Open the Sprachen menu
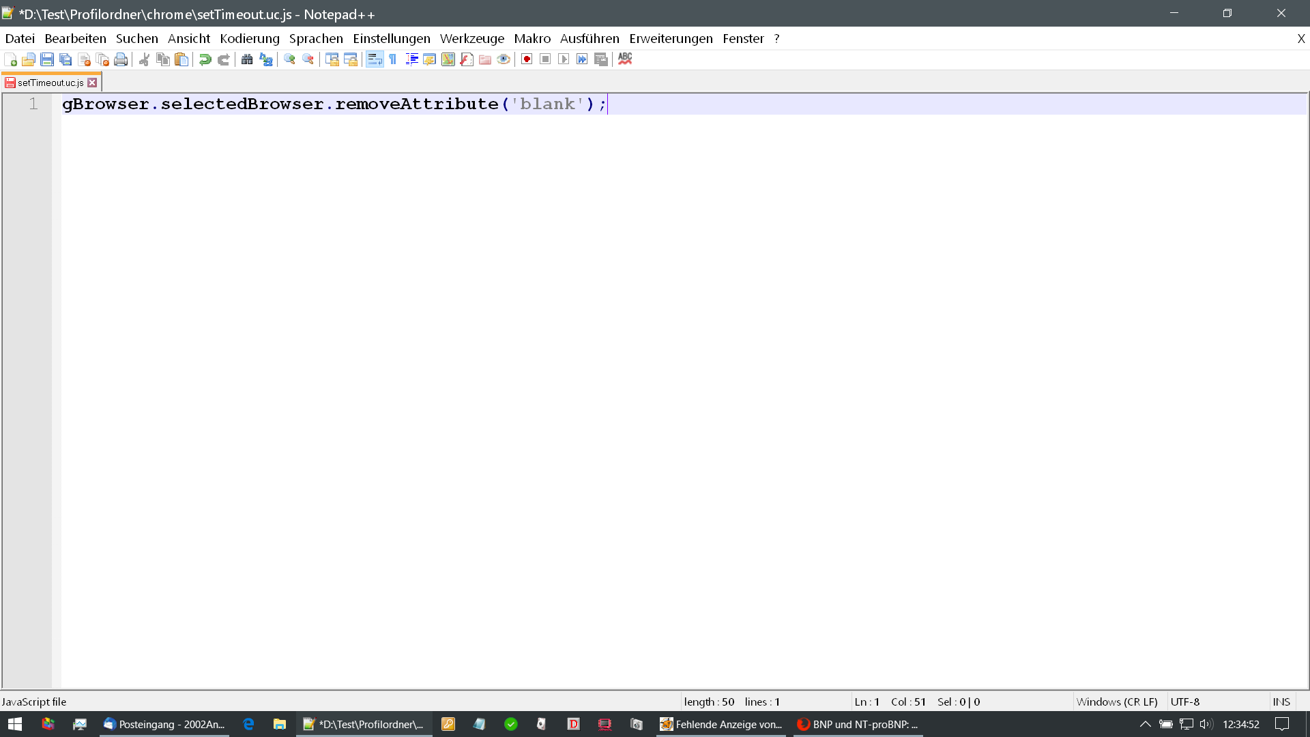1310x737 pixels. (316, 39)
